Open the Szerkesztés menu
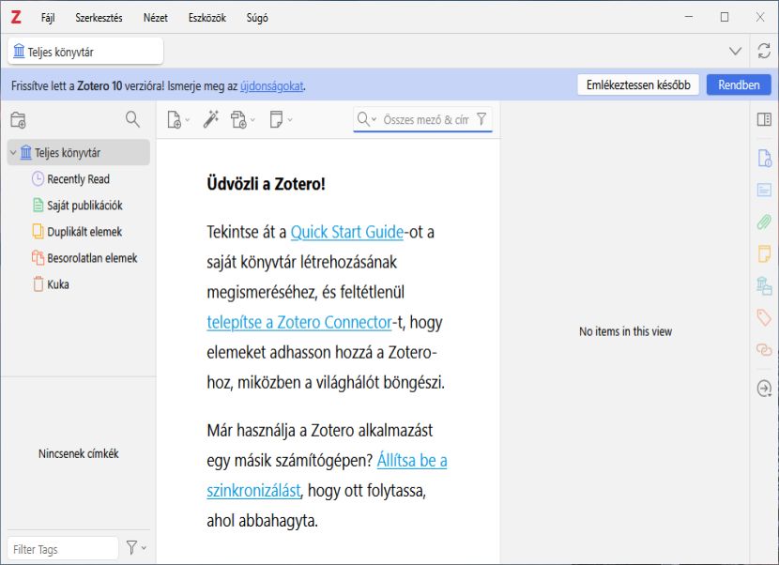 [x=99, y=18]
